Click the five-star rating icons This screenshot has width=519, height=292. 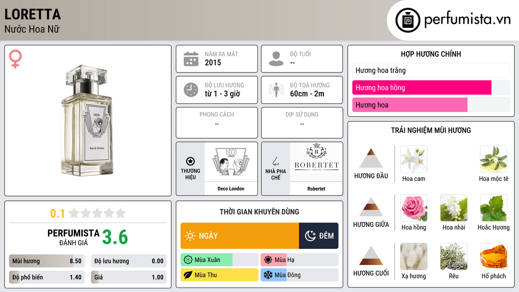97,213
